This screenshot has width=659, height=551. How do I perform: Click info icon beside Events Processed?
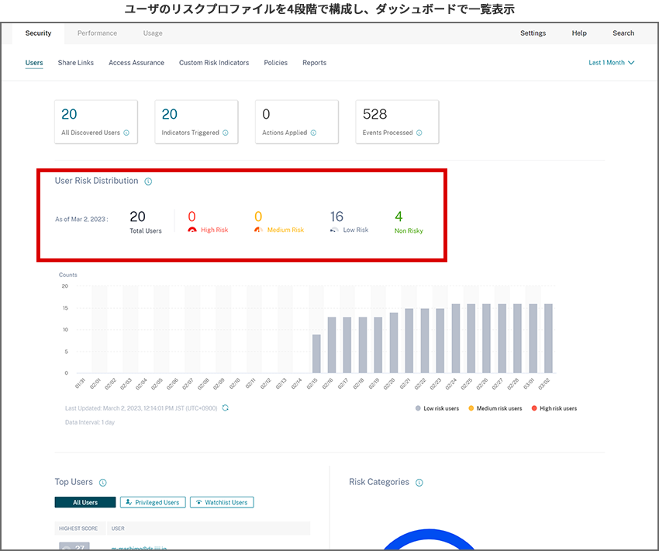tap(419, 133)
